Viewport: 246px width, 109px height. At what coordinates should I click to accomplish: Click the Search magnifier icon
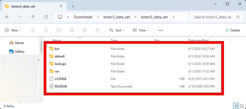coord(238,17)
